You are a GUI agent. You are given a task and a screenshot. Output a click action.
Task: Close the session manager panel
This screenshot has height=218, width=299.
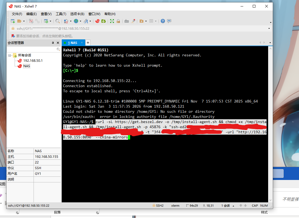pyautogui.click(x=58, y=43)
